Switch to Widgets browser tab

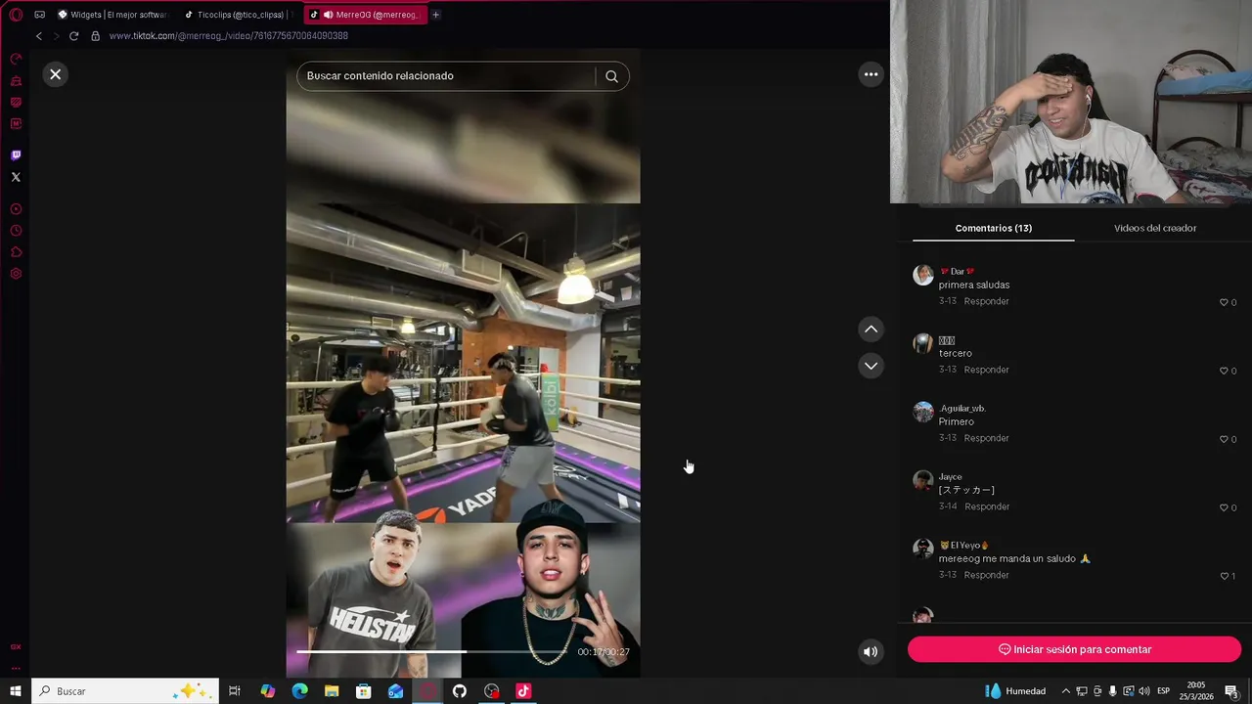click(112, 15)
